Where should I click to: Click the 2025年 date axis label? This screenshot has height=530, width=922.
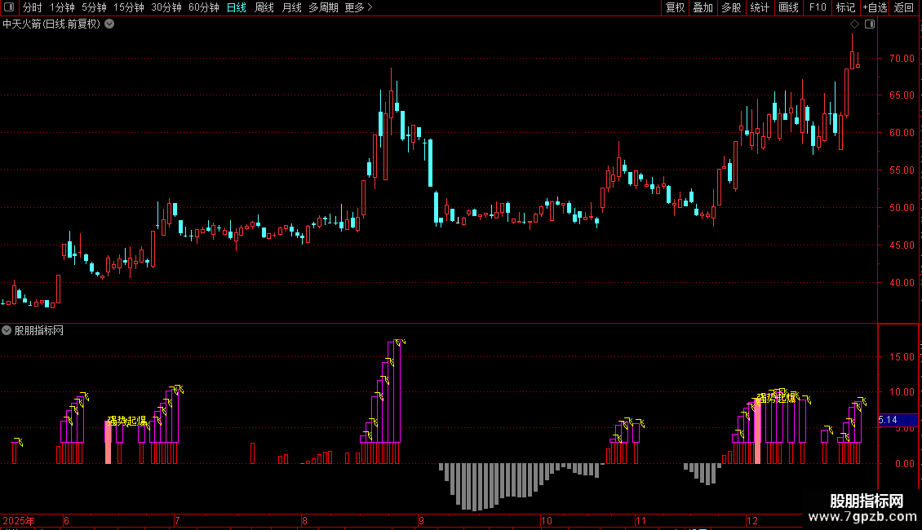[18, 520]
